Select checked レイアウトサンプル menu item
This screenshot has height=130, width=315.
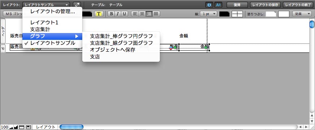tap(52, 43)
